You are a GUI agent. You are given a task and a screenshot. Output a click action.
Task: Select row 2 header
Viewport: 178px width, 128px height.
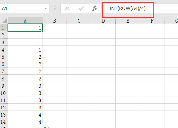4,35
